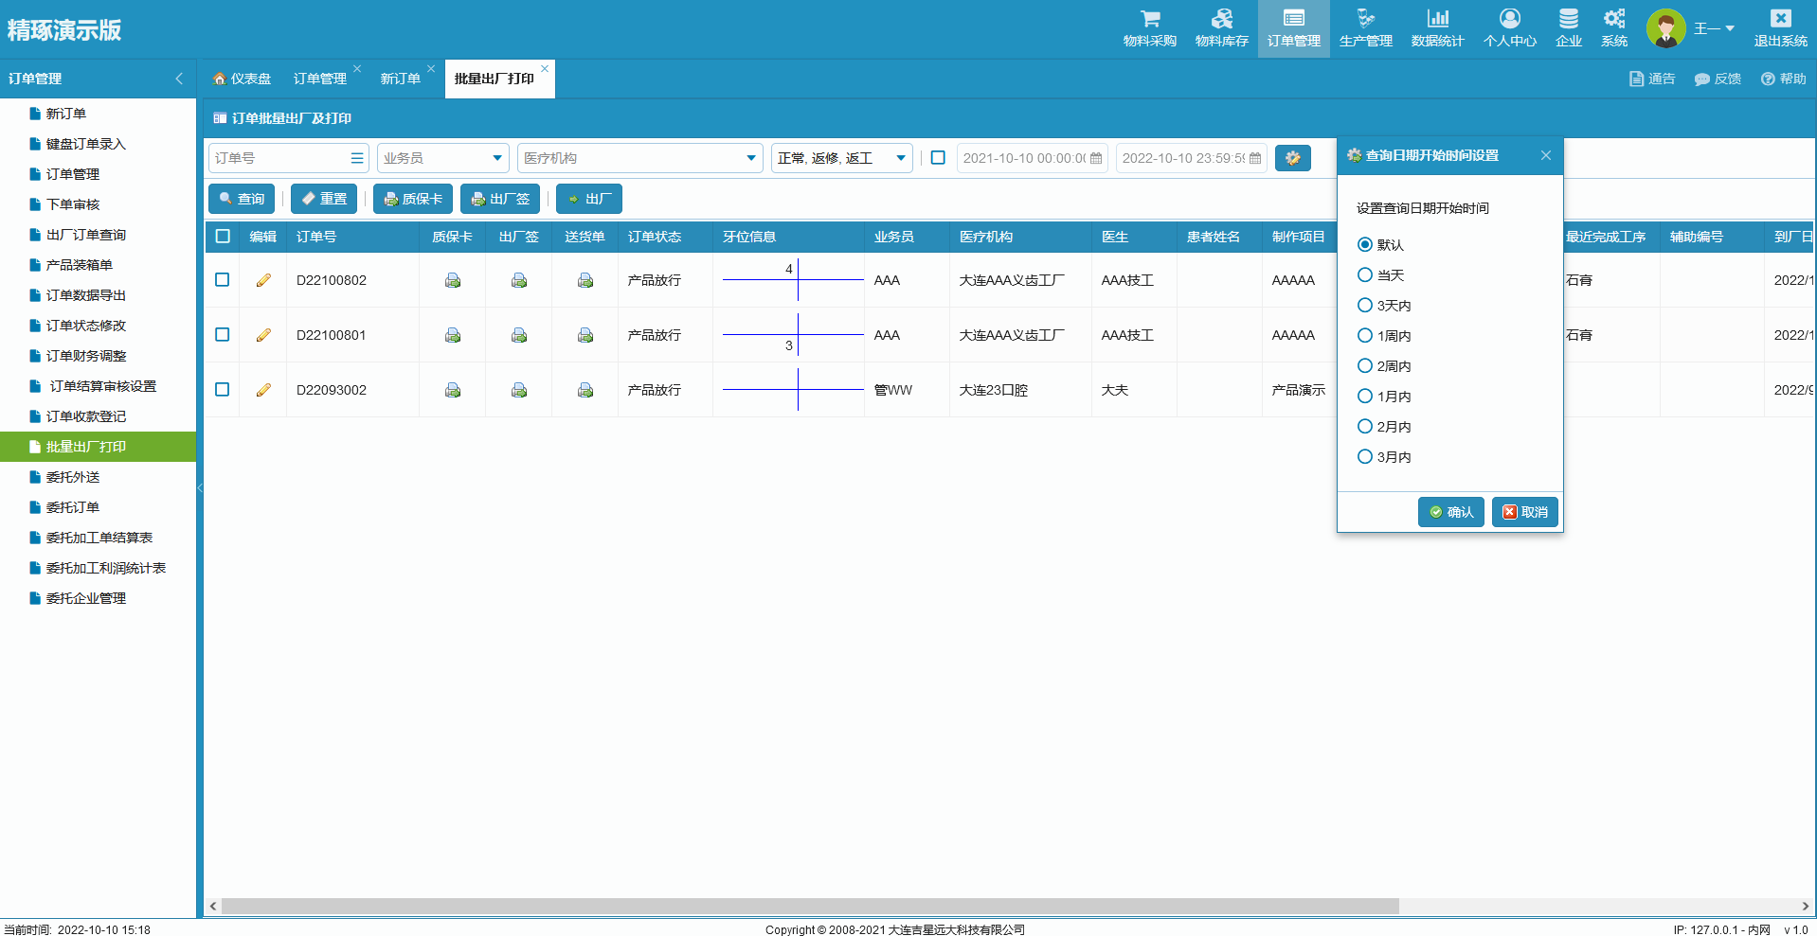The width and height of the screenshot is (1817, 936).
Task: Click edit pencil for order D22100801
Action: pos(263,335)
